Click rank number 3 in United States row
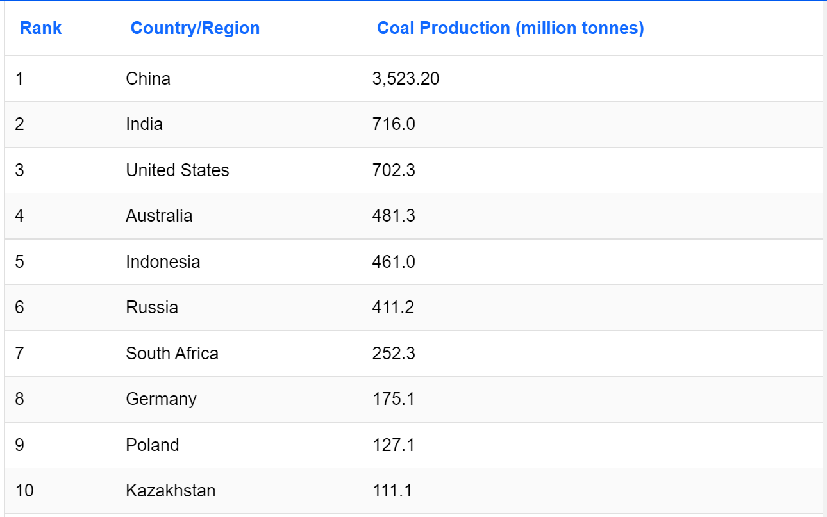The width and height of the screenshot is (827, 517). (x=19, y=170)
